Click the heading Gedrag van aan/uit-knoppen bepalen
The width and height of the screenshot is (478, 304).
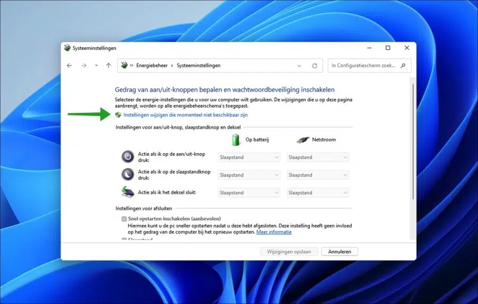225,90
